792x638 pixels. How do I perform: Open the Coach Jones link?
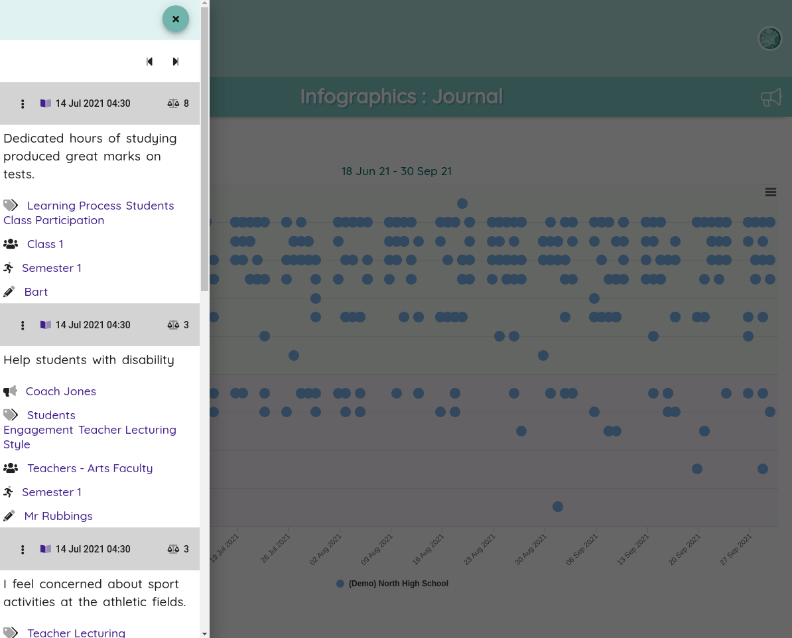[x=60, y=391]
